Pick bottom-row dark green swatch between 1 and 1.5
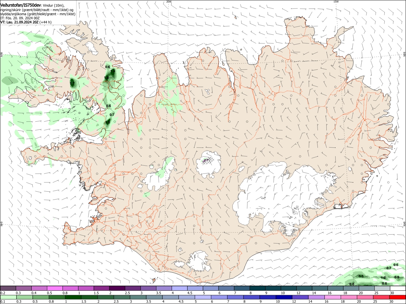Viewport: 406px width, 304px height. 73,297
